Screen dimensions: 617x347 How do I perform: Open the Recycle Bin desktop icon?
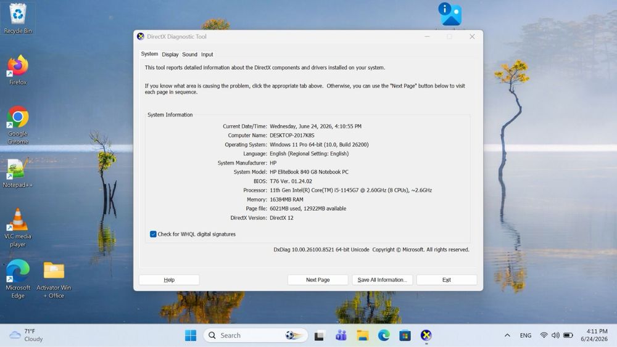(18, 18)
